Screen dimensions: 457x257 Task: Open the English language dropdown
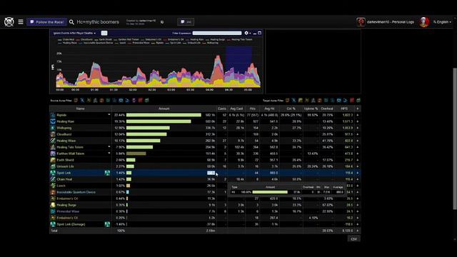point(442,22)
